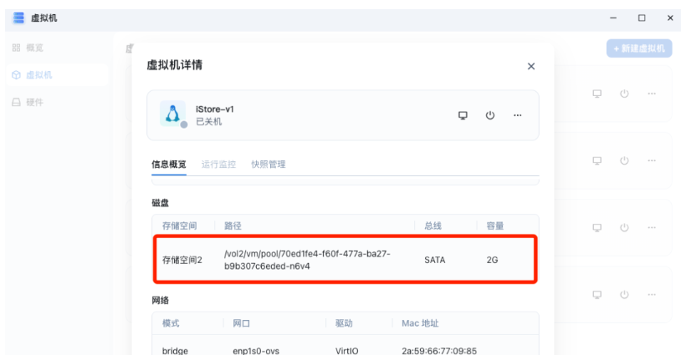Close the 虚拟机详情 dialog
This screenshot has width=681, height=355.
click(531, 66)
